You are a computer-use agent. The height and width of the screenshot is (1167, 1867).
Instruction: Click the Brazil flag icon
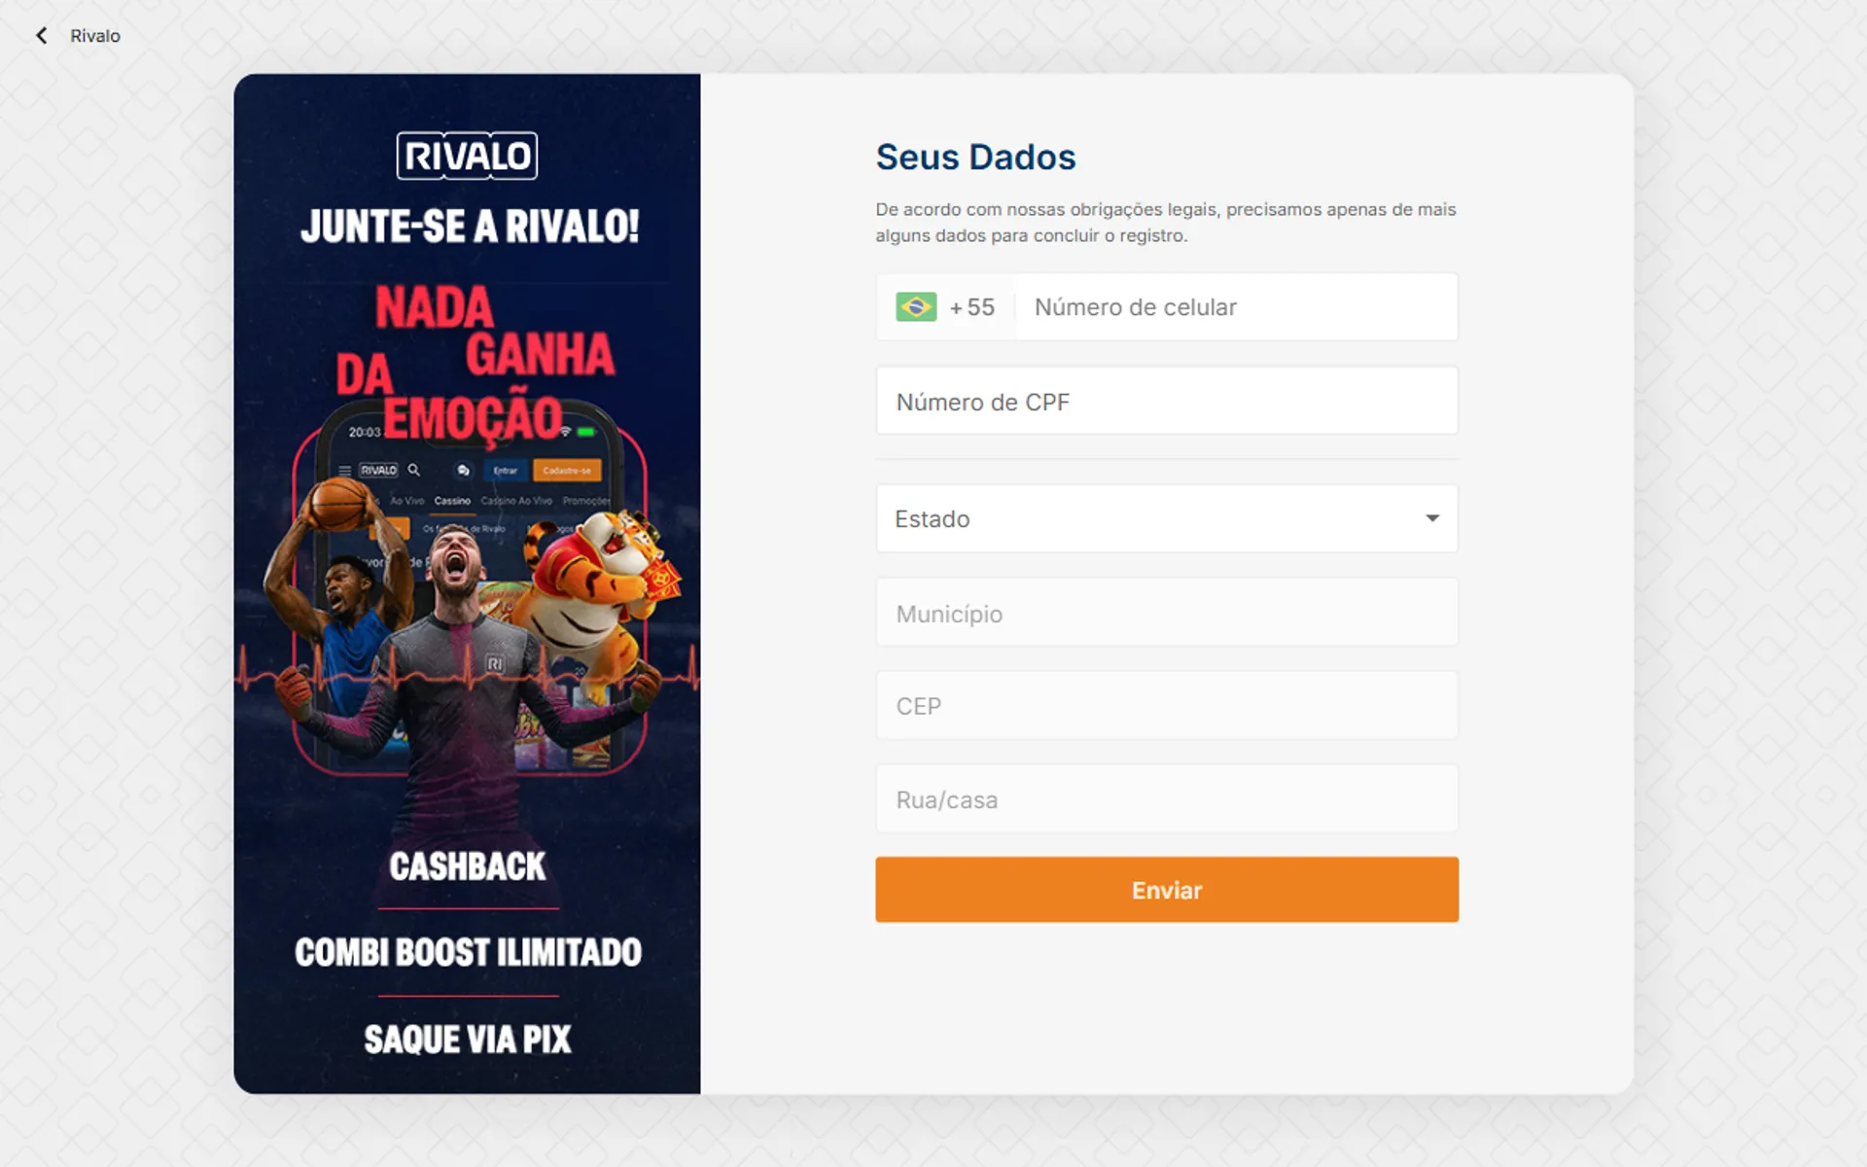point(916,307)
